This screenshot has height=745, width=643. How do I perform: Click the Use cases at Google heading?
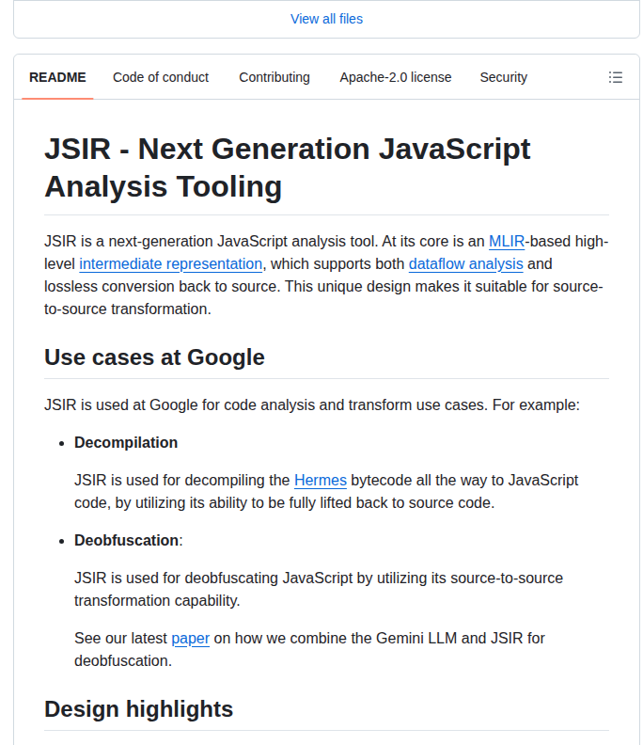coord(154,357)
